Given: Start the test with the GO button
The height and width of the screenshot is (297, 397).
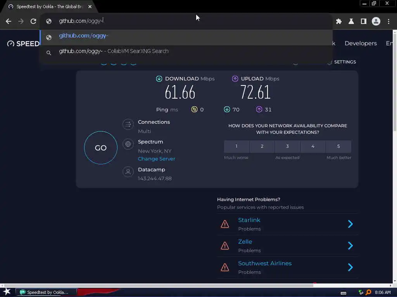Looking at the screenshot, I should click(101, 148).
